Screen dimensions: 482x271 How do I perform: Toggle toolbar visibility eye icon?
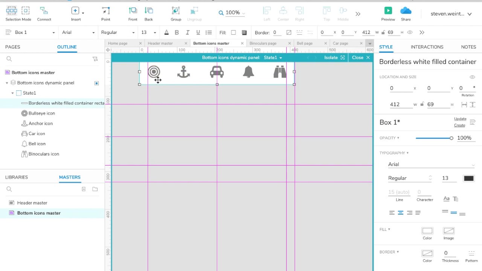[410, 32]
